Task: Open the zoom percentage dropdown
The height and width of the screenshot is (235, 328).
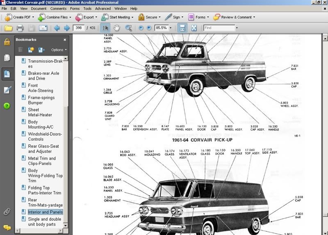Action: click(x=170, y=28)
